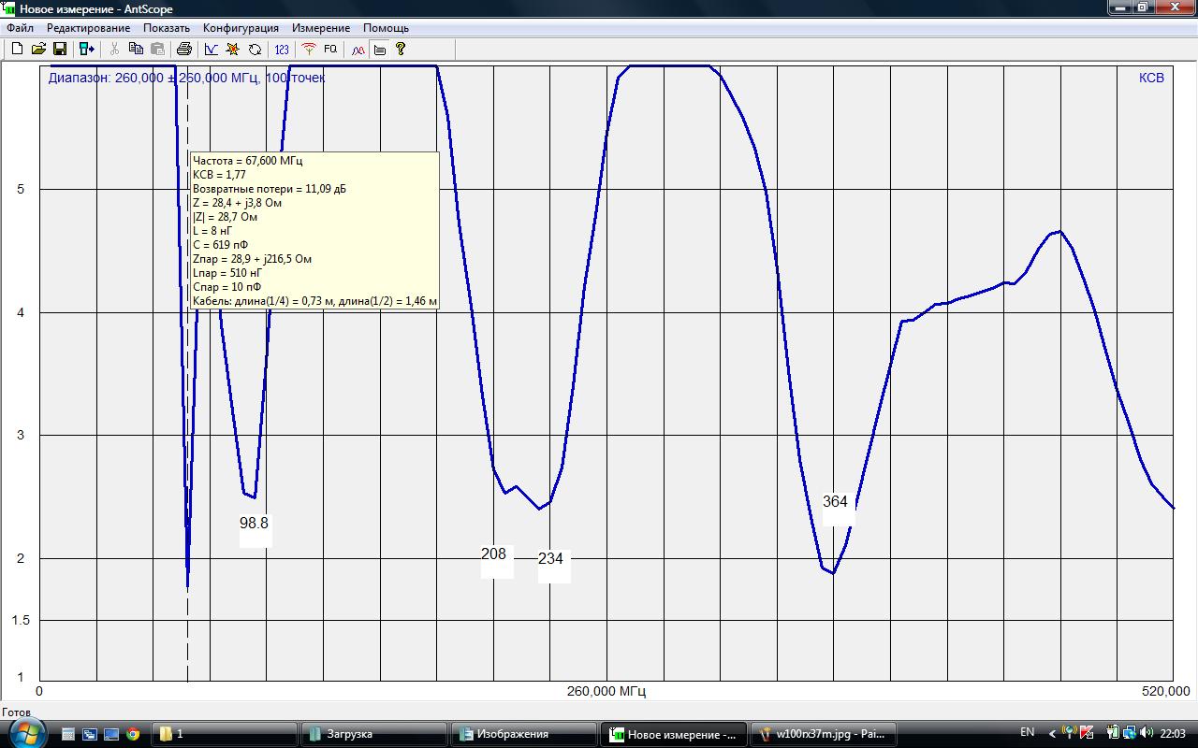Click the 208 frequency label on graph

(x=494, y=554)
